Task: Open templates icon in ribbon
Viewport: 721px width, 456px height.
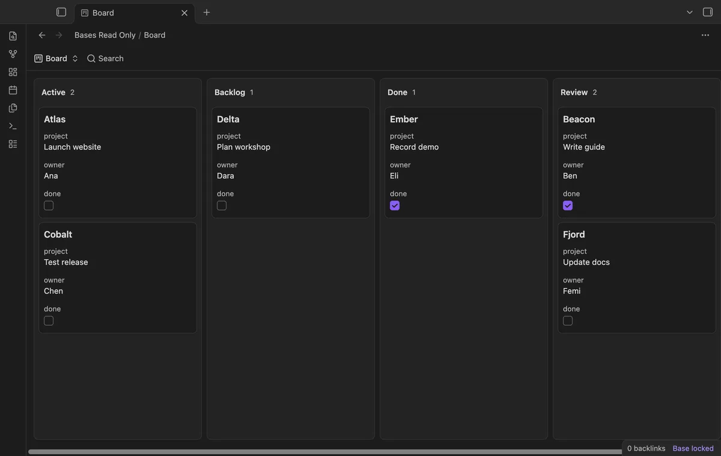Action: [13, 108]
